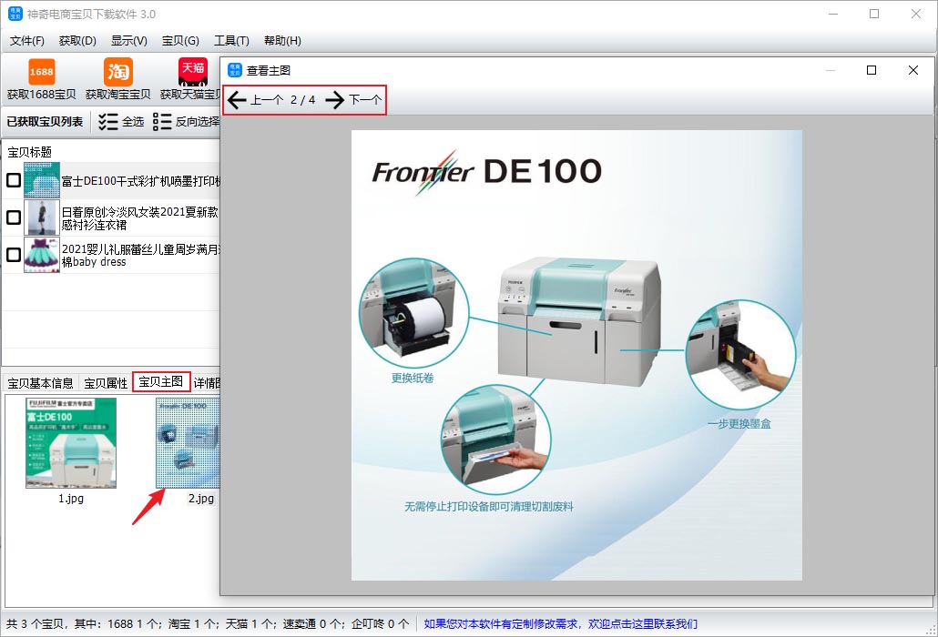Click the Frontier DE100 preview image
This screenshot has height=637, width=938.
(576, 355)
